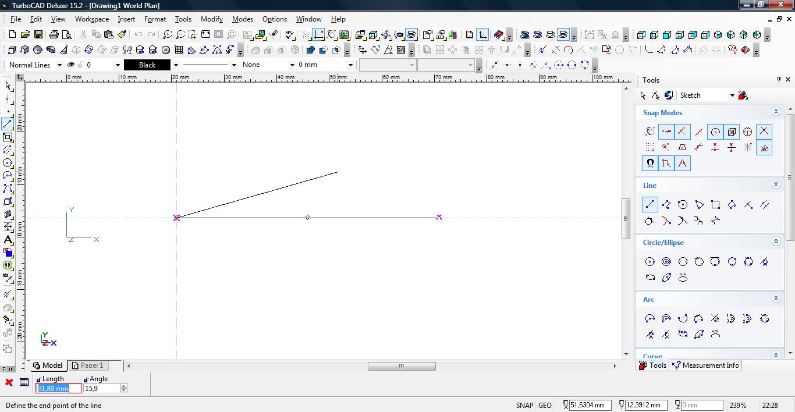Click the Zoom In magnifier icon
This screenshot has height=412, width=795.
[167, 35]
